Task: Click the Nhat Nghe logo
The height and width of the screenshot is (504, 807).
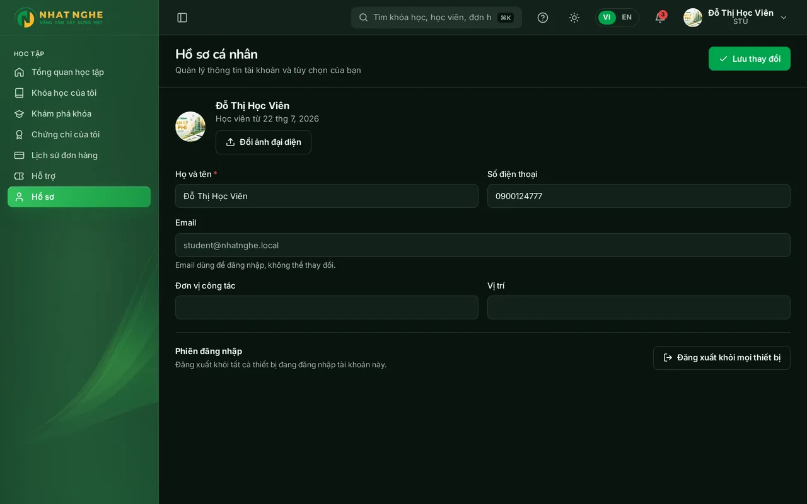Action: click(59, 18)
